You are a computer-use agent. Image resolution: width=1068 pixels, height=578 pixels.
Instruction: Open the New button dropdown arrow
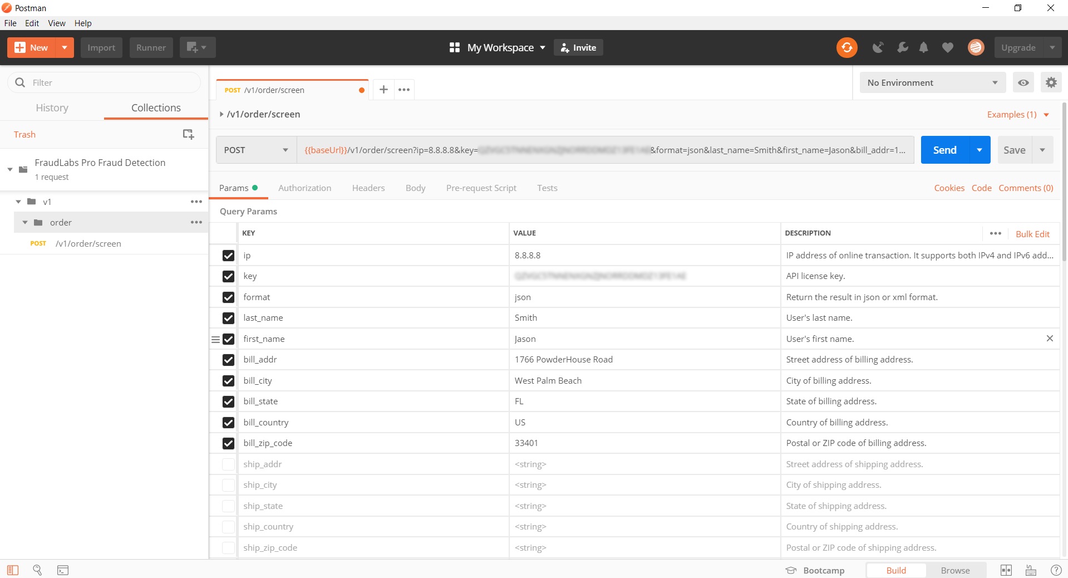pyautogui.click(x=65, y=47)
